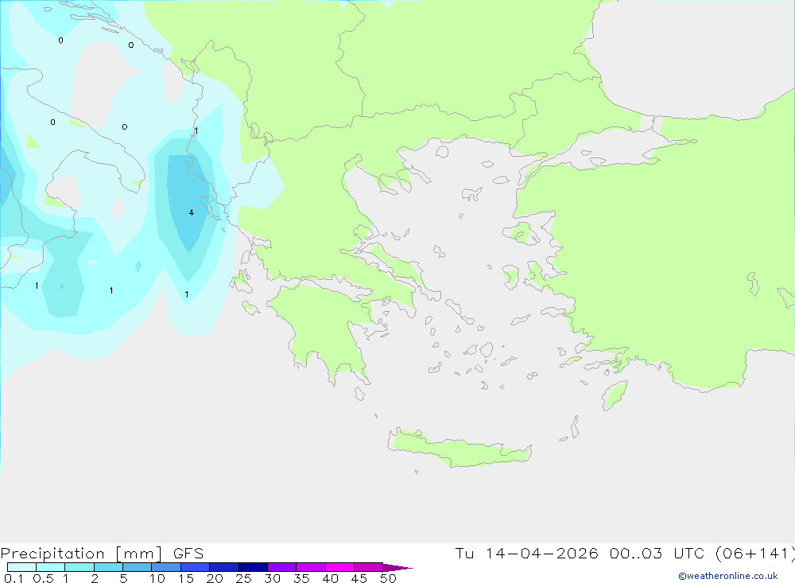Screen dimensions: 795x583
Task: Click the 10–15 mm legend swatch
Action: tap(166, 567)
